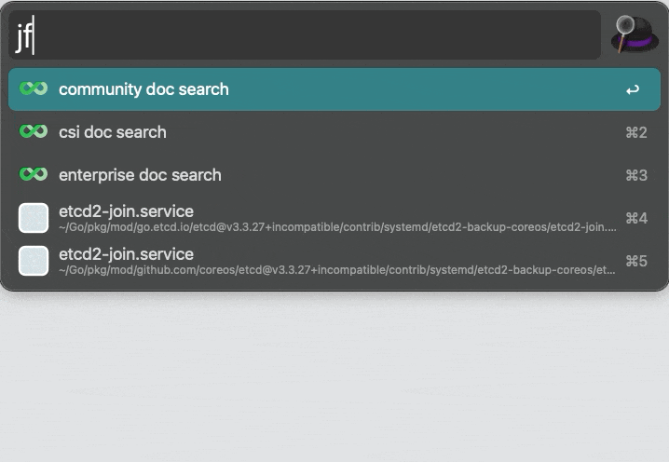Click the typed 'jf' query text
669x462 pixels.
[x=23, y=37]
